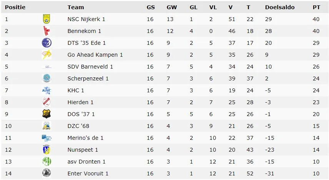This screenshot has width=329, height=180.
Task: Click the Bennekom 1 club logo
Action: tap(46, 31)
